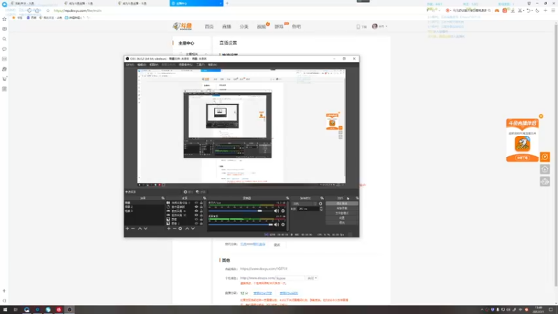Screen dimensions: 558x314
Task: Open the transition type dropdown in OBS
Action: point(304,204)
